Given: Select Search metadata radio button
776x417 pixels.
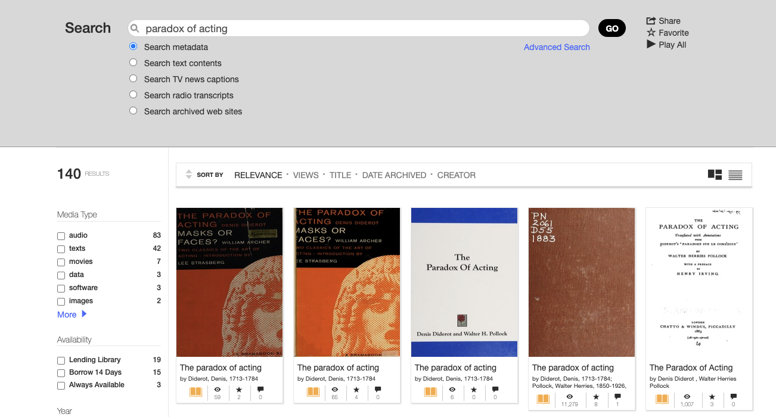Looking at the screenshot, I should pos(133,46).
